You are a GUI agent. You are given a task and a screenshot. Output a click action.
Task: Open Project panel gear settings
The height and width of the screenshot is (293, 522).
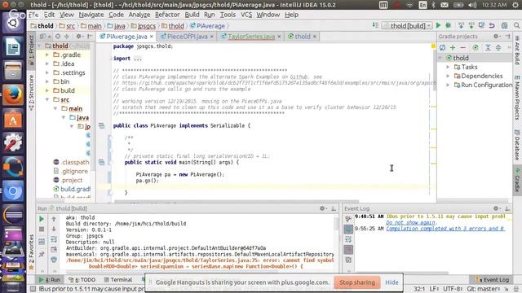[79, 36]
